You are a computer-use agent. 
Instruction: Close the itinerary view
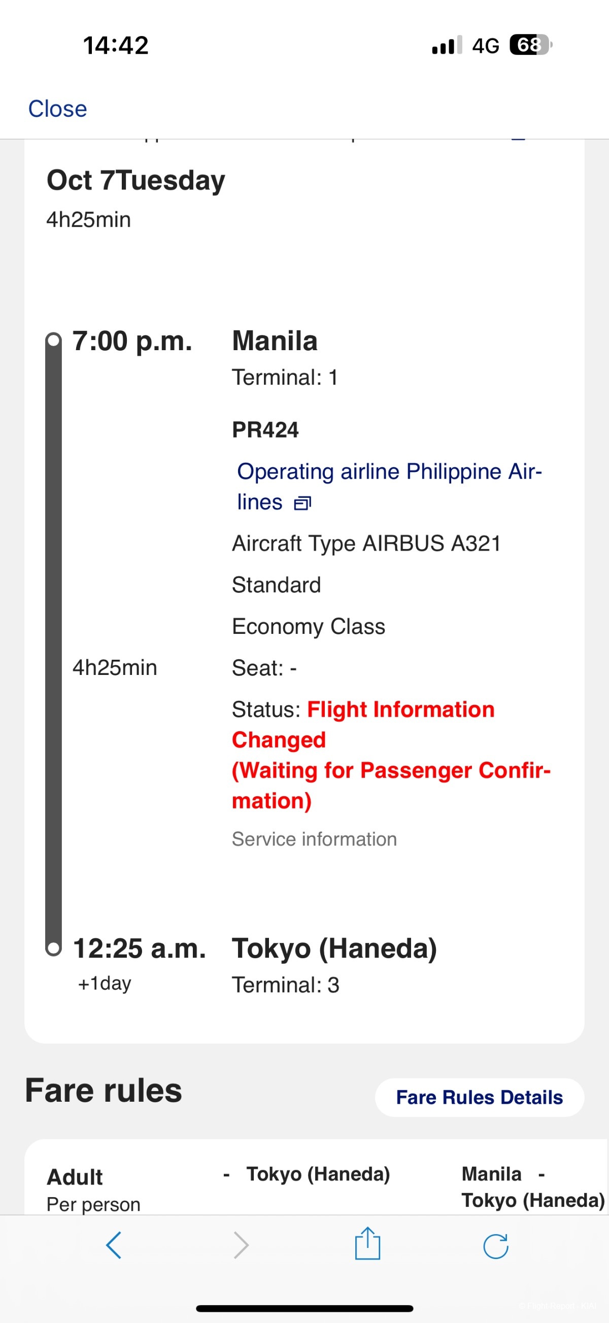pos(57,109)
